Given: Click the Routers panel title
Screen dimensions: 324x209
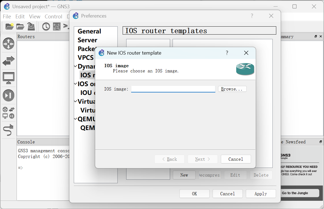Looking at the screenshot, I should (x=26, y=36).
